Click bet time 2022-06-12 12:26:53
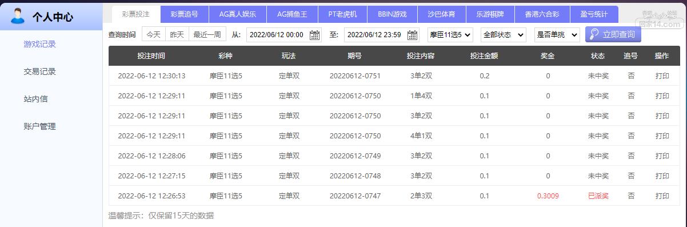Screen dimensions: 687x227 point(151,196)
